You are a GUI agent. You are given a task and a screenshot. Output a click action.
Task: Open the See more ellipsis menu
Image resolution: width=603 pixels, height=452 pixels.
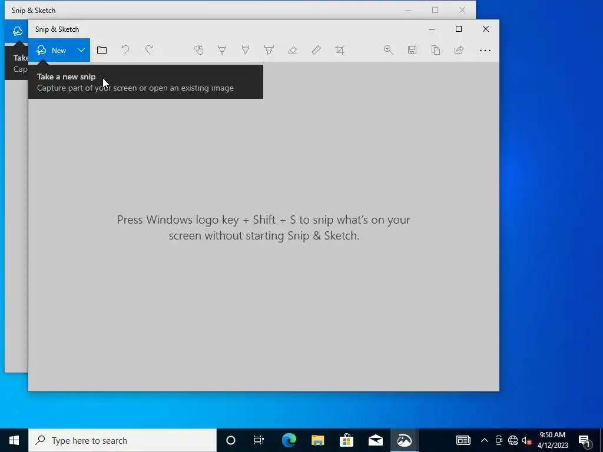[x=485, y=51]
